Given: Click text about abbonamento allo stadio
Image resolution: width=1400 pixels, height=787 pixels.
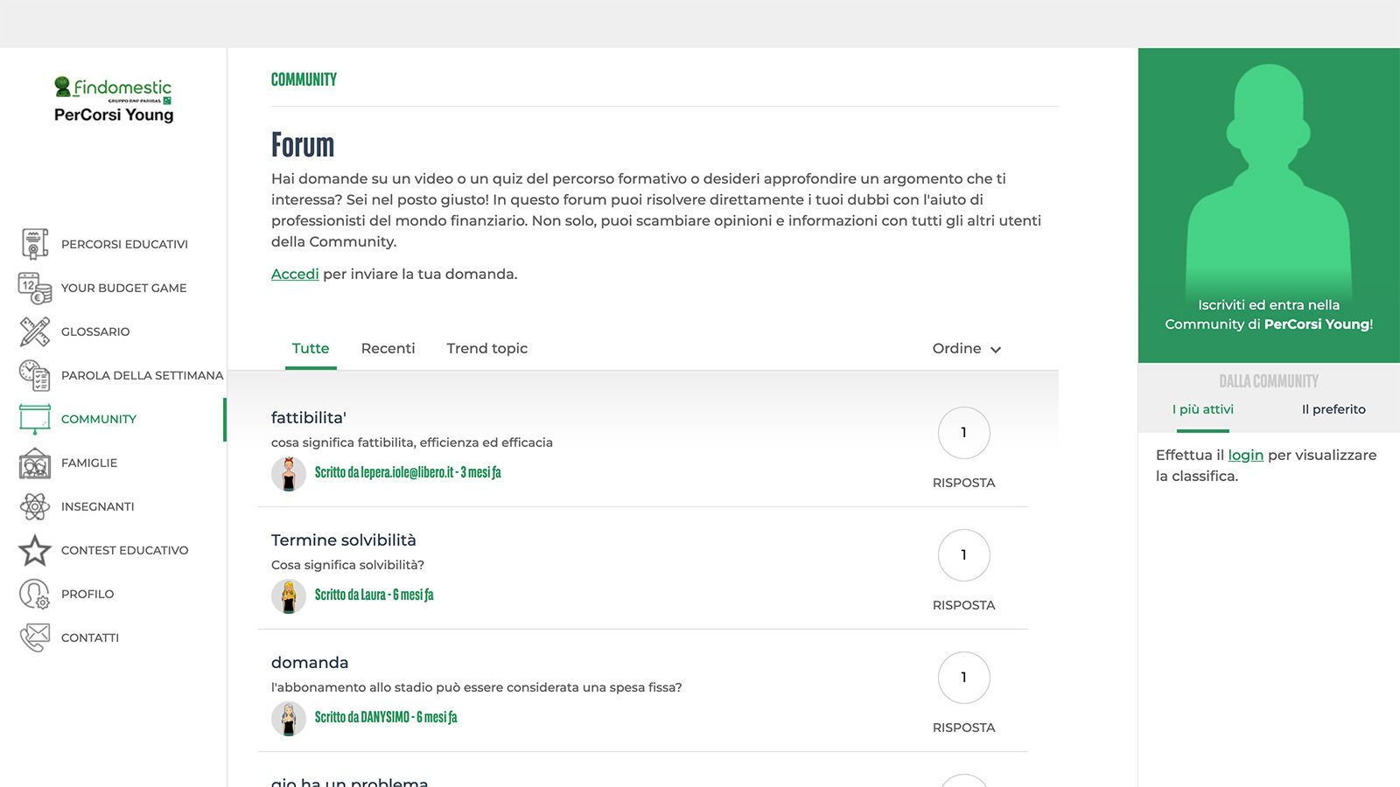Looking at the screenshot, I should pos(477,687).
